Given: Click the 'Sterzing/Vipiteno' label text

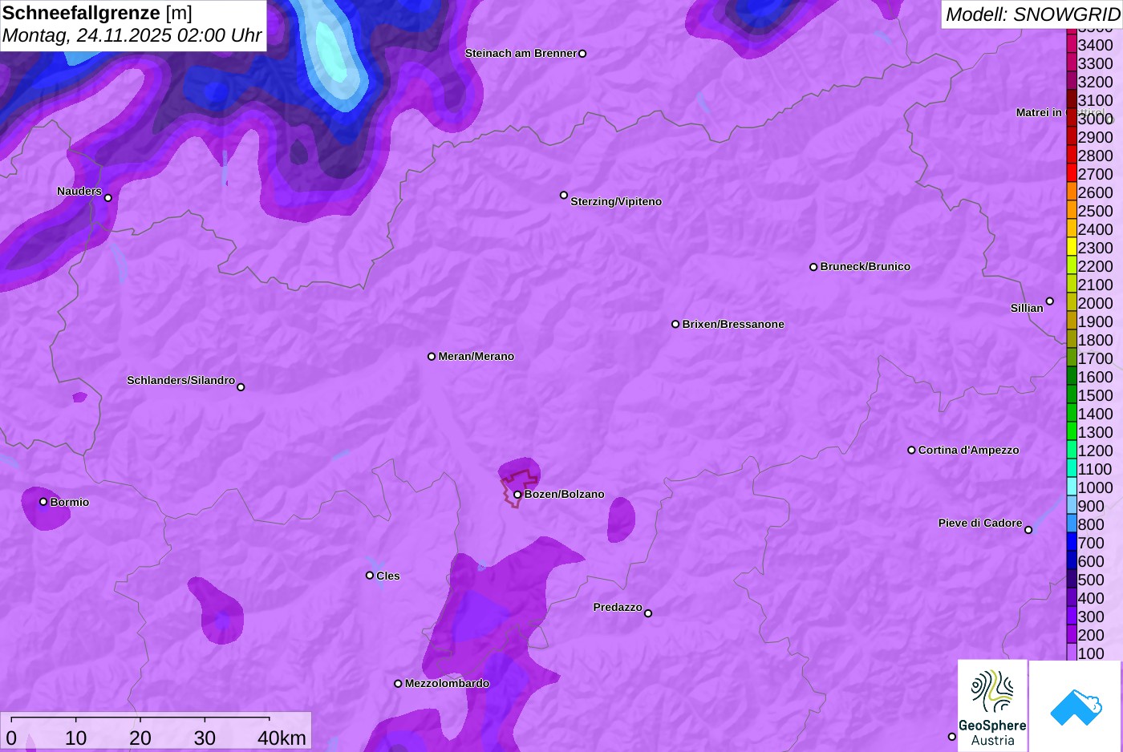Looking at the screenshot, I should [x=616, y=202].
